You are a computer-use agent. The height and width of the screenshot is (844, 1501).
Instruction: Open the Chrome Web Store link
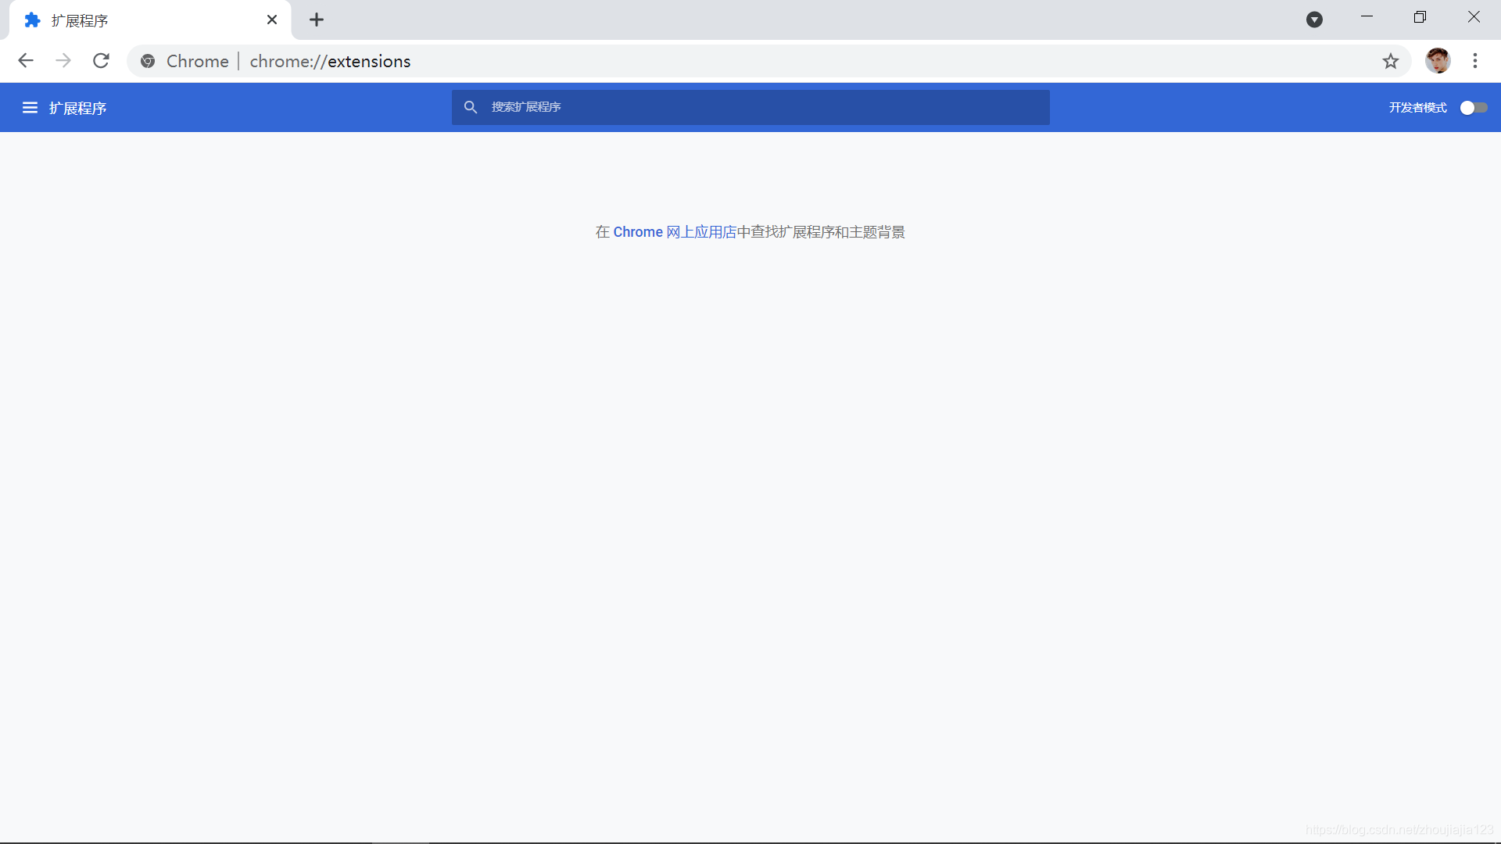pos(675,232)
